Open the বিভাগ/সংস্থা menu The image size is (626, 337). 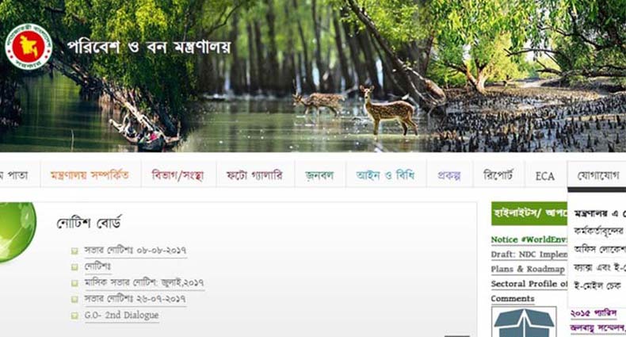[x=177, y=175]
